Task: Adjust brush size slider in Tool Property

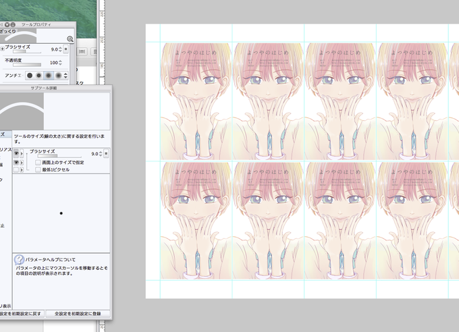Action: pos(27,52)
